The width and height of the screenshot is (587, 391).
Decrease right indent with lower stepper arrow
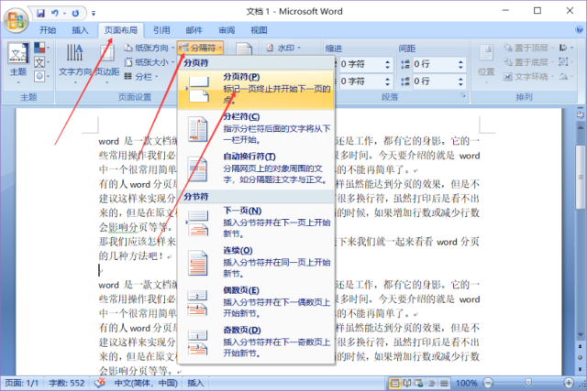point(387,85)
